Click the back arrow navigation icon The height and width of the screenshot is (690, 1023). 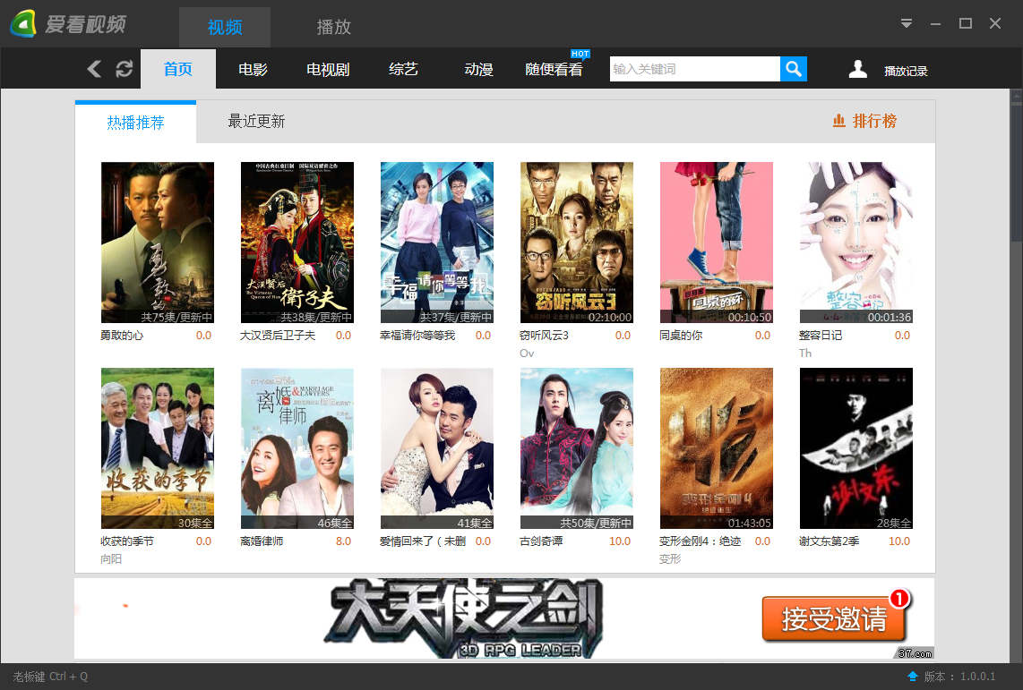click(94, 69)
